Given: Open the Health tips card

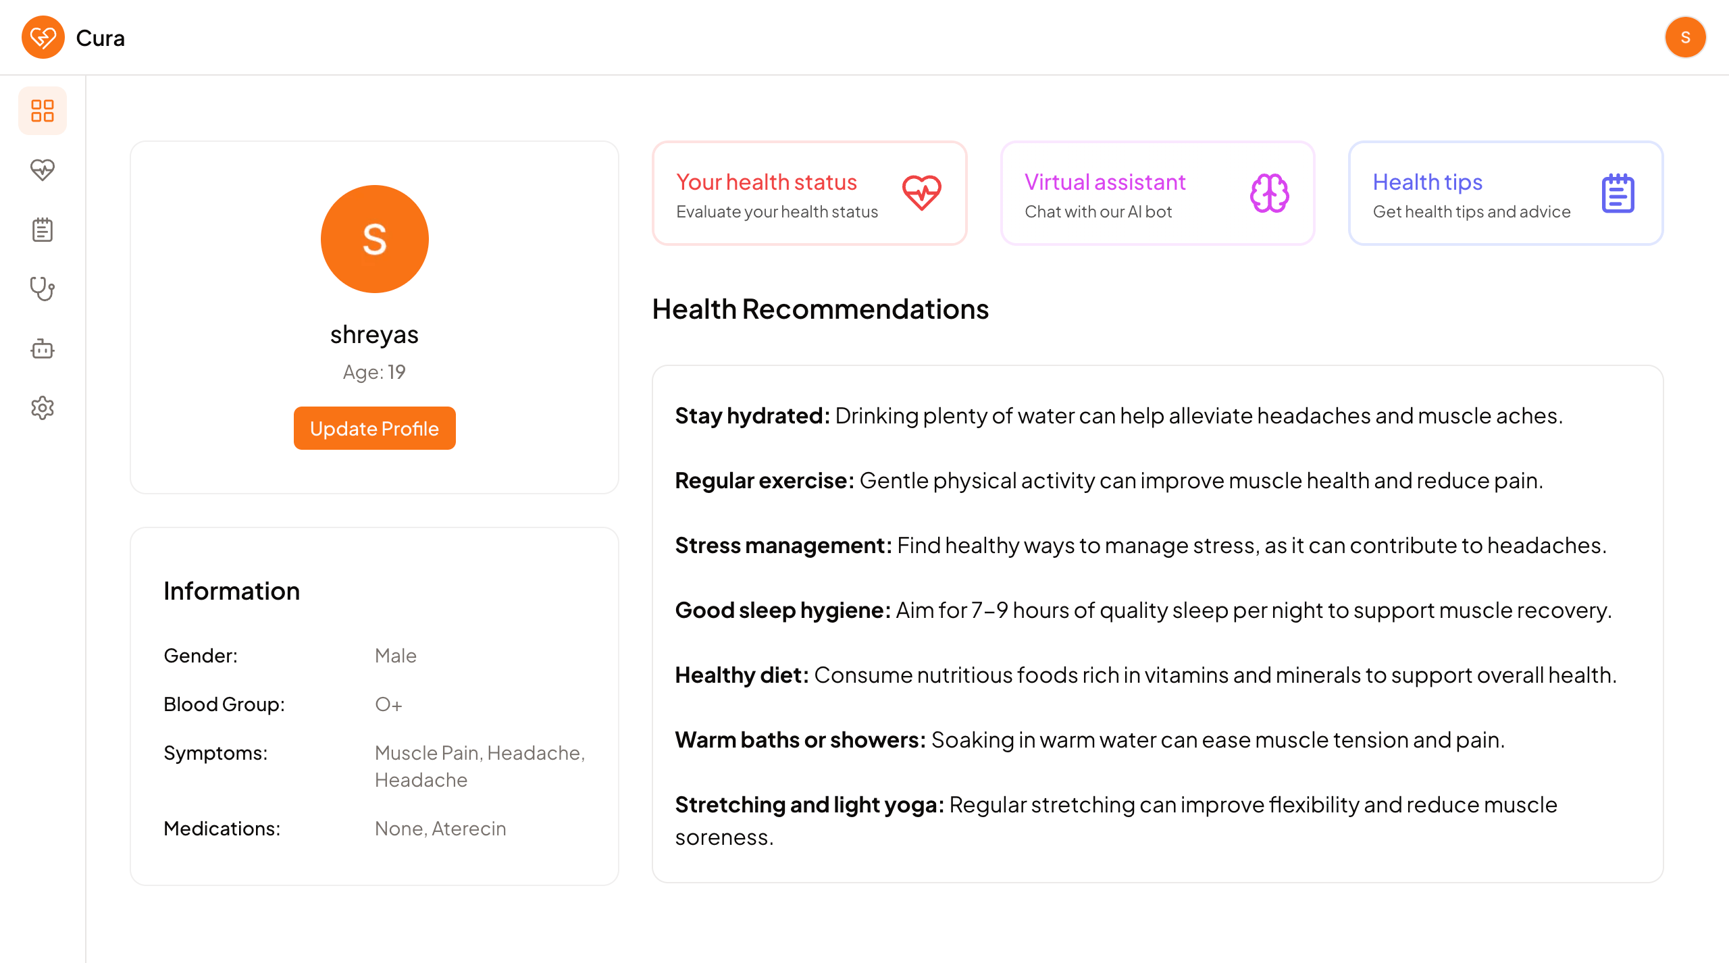Looking at the screenshot, I should (x=1506, y=193).
